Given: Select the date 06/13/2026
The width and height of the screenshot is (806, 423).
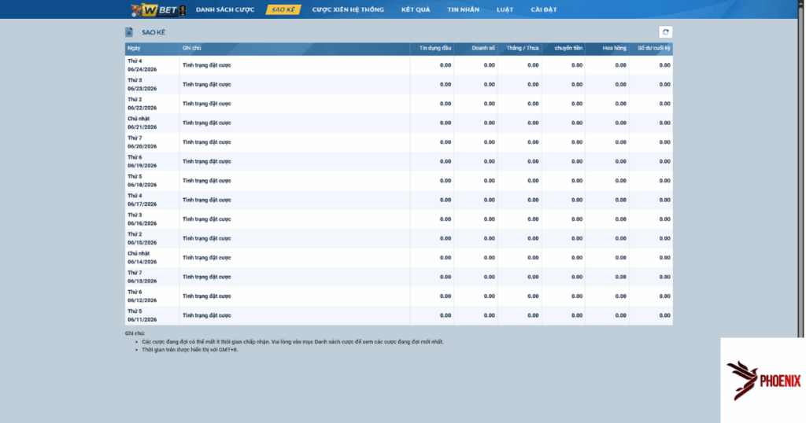Looking at the screenshot, I should tap(142, 281).
